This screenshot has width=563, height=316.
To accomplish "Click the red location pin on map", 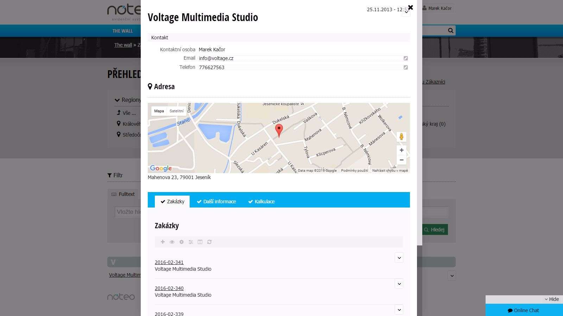I will tap(279, 130).
